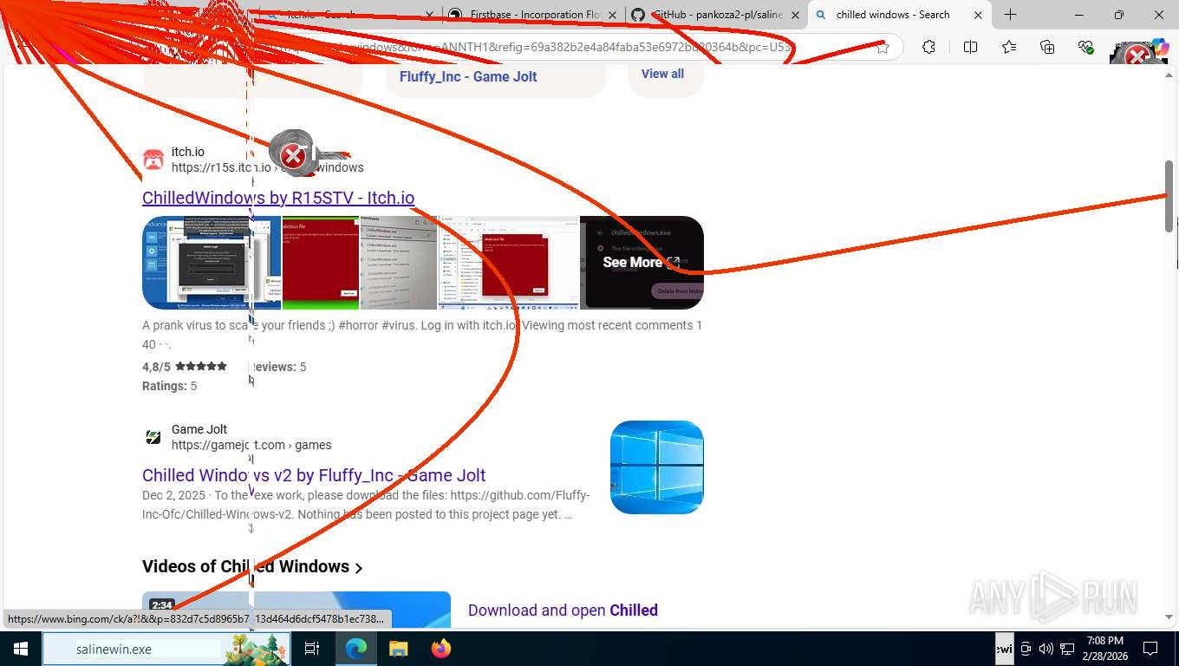The width and height of the screenshot is (1179, 666).
Task: Open the Favorites star-list icon
Action: [x=1009, y=48]
